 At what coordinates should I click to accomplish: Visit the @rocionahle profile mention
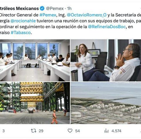[23, 21]
